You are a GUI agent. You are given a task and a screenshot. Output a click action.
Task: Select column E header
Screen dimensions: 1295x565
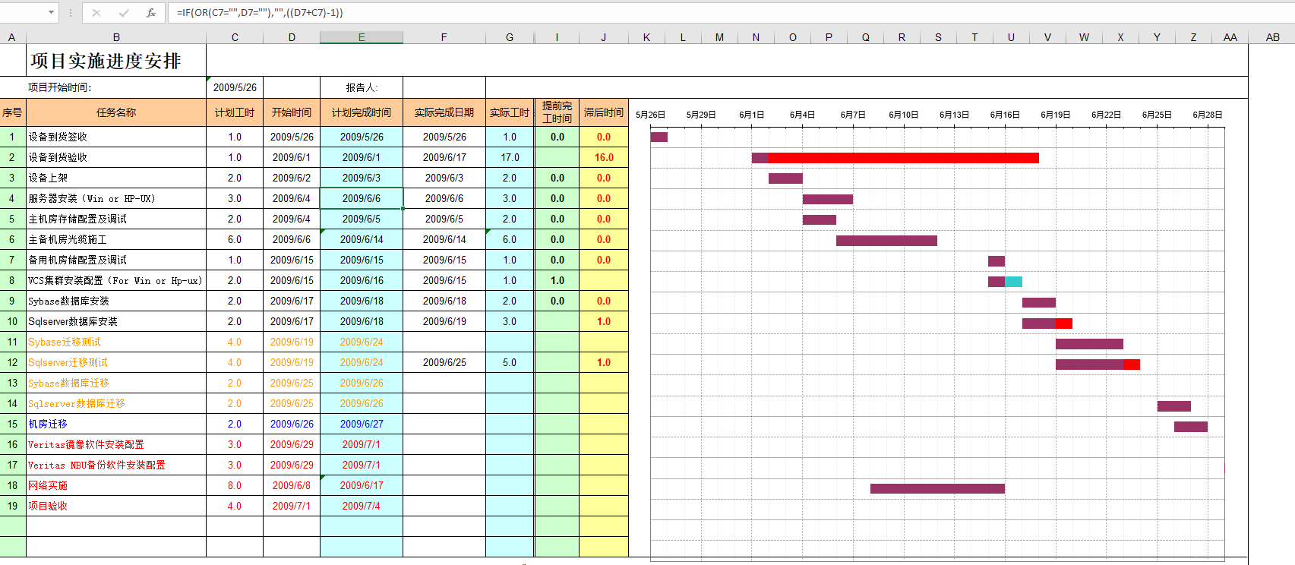pyautogui.click(x=362, y=37)
